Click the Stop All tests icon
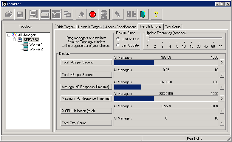Image resolution: width=232 pixels, height=142 pixels. coord(104,14)
